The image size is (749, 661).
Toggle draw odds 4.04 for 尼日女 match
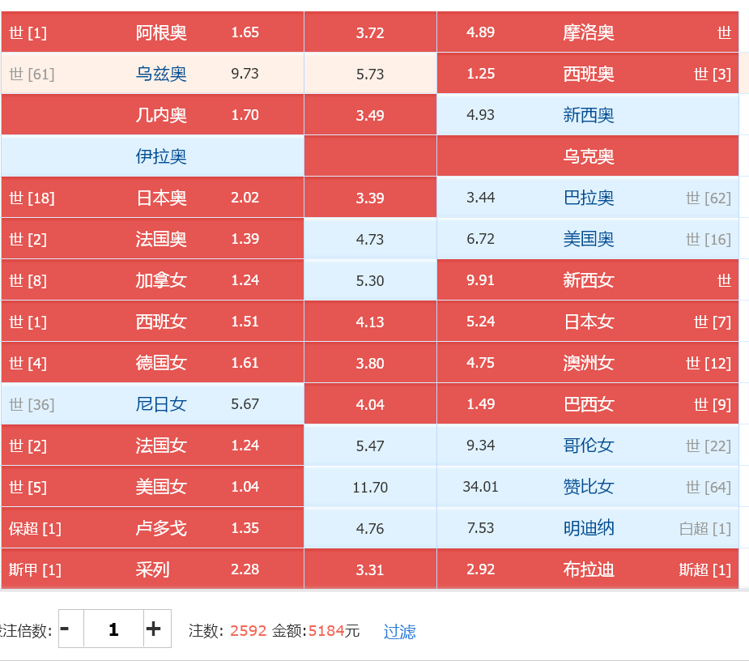click(370, 404)
